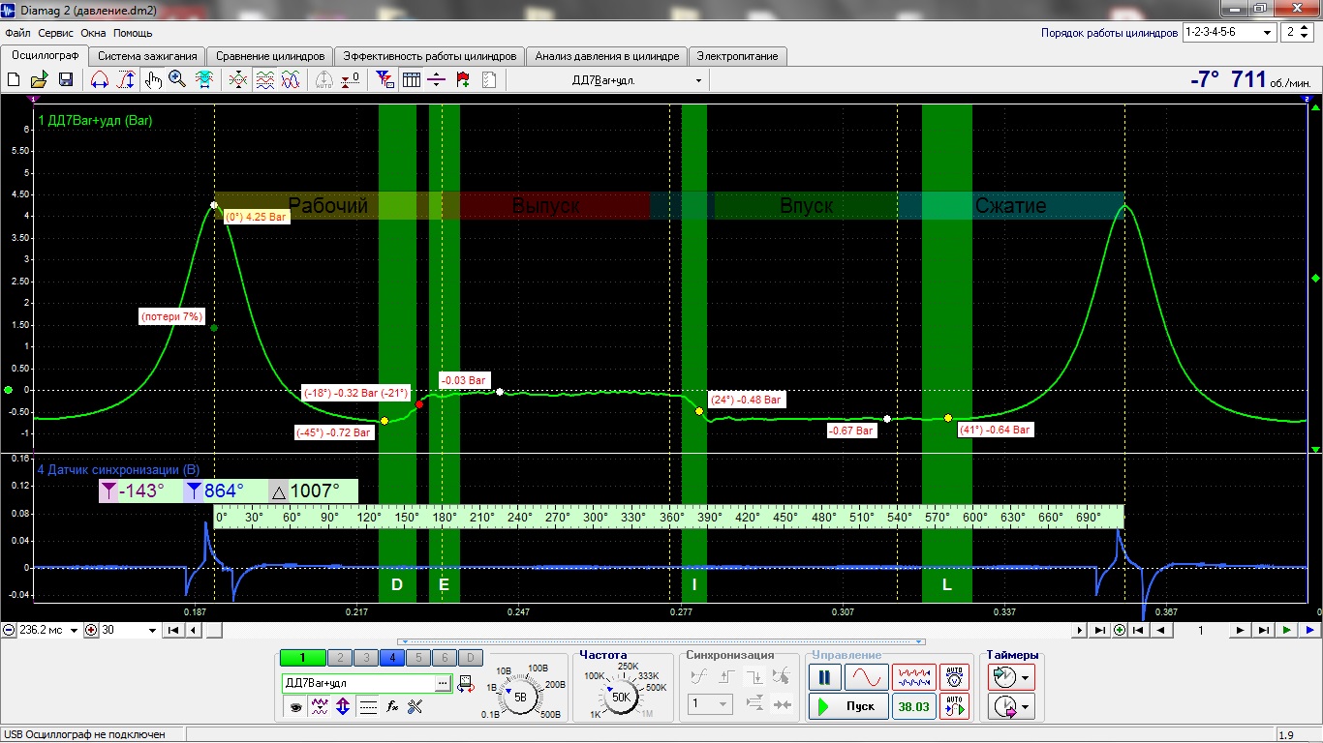Click the AUTO scale icon in toolbar
This screenshot has width=1323, height=743.
coord(324,80)
